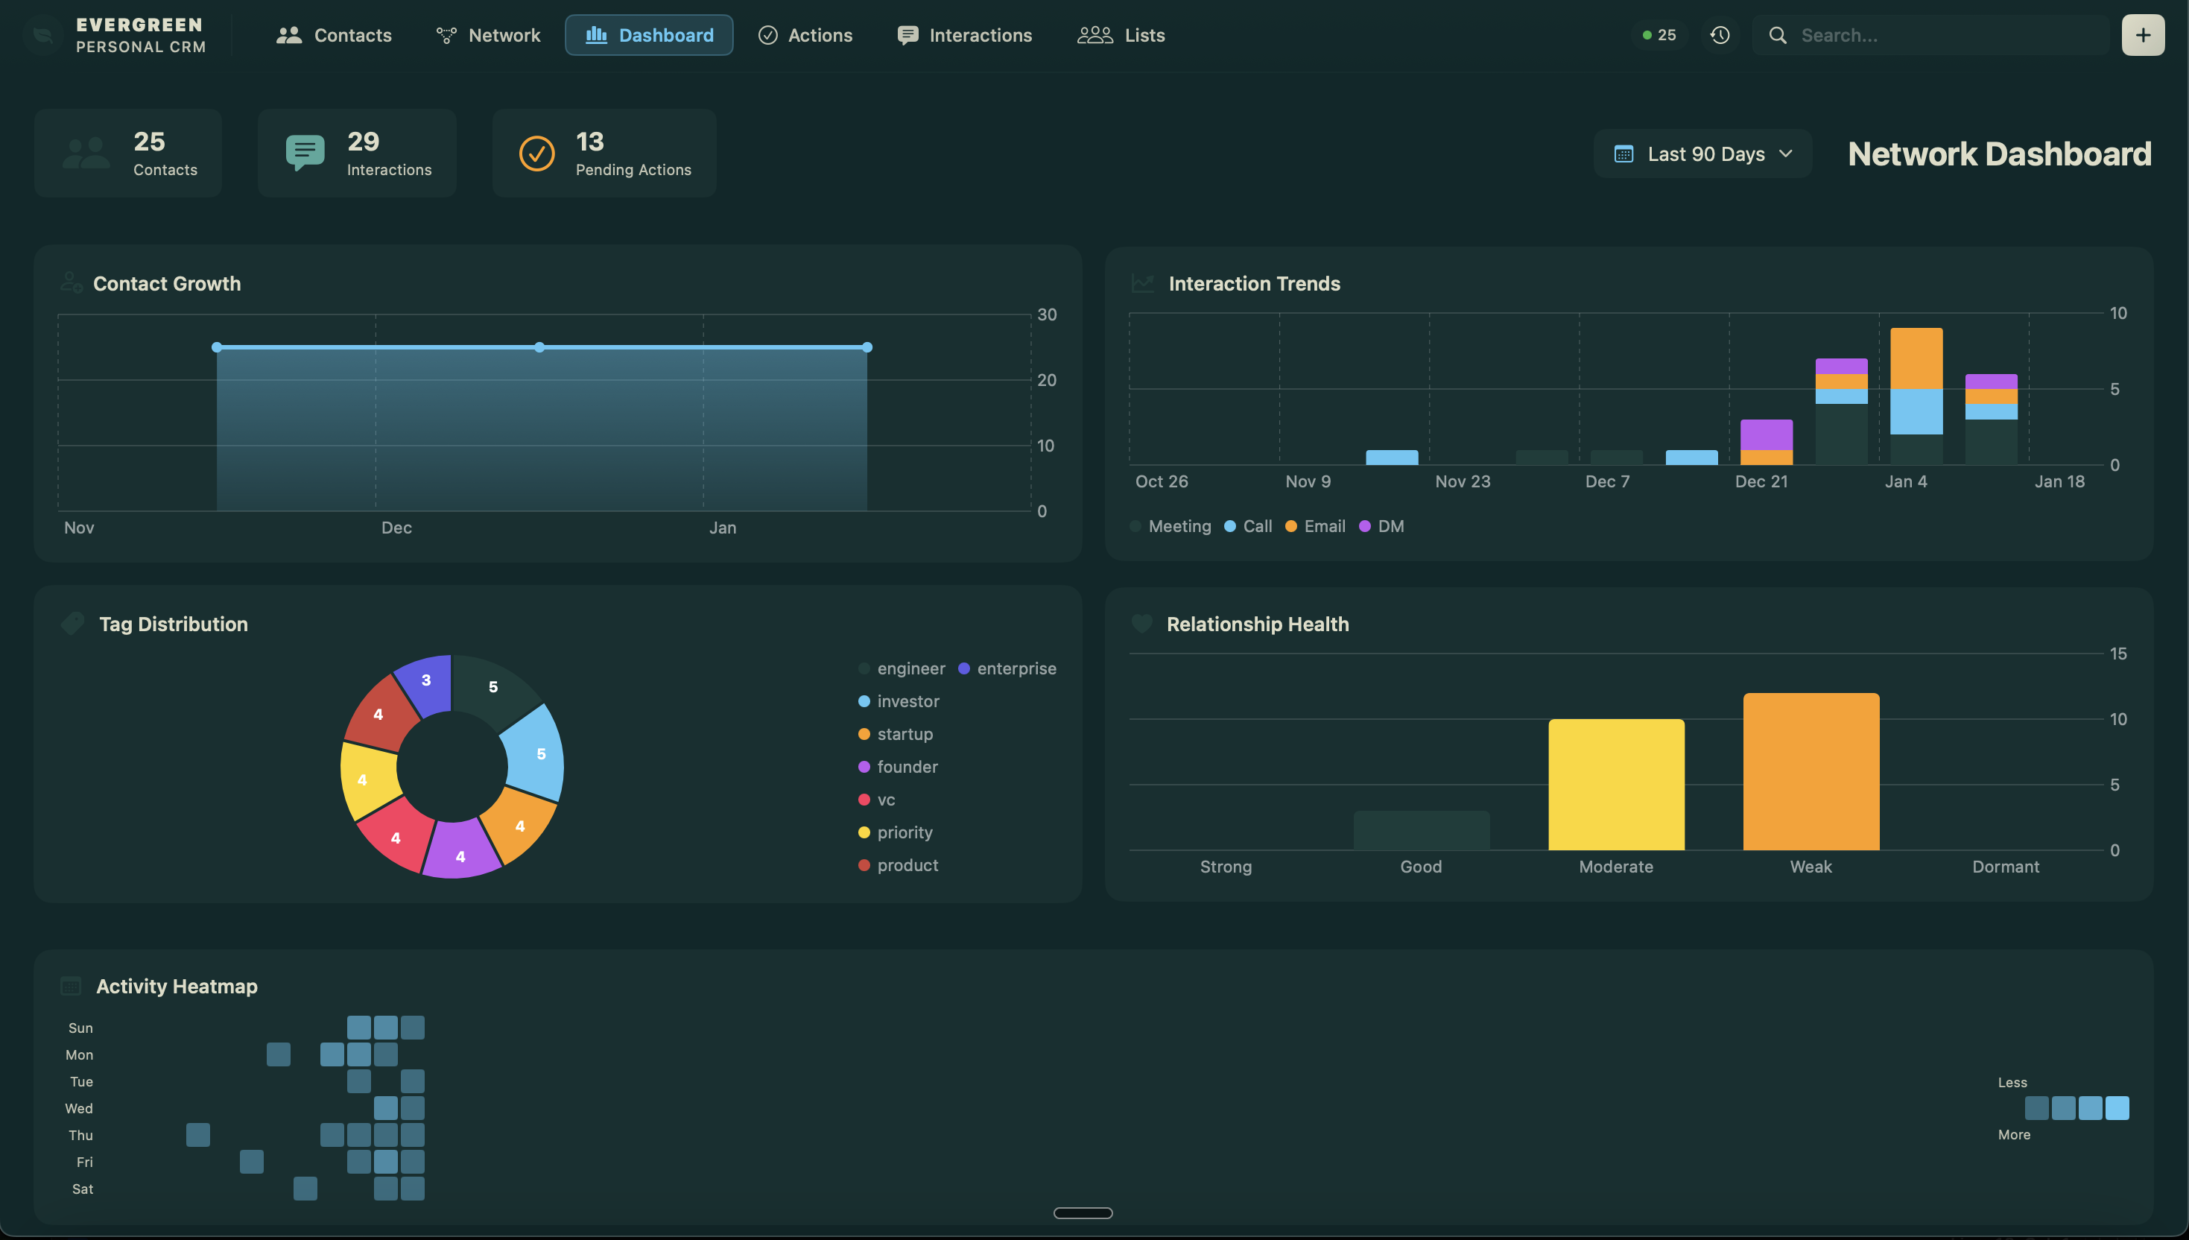Click the Contacts people icon card

pos(86,154)
